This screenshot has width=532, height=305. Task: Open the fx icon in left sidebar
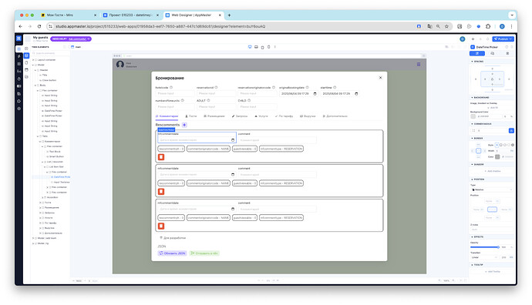(x=19, y=71)
